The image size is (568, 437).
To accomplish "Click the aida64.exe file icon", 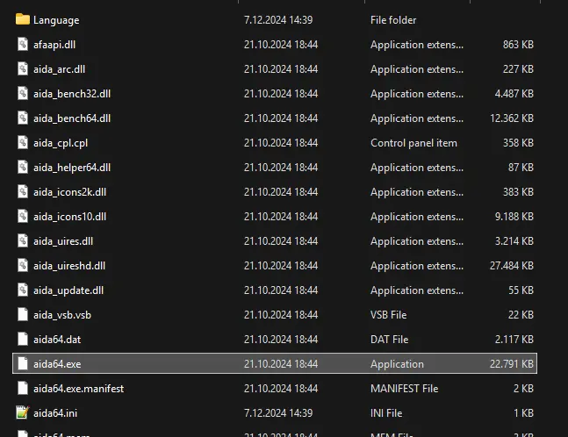I will 23,363.
